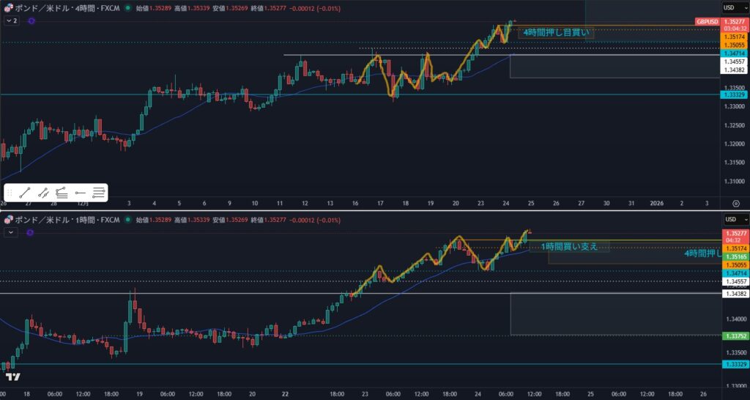Image resolution: width=750 pixels, height=400 pixels.
Task: Click the TradingView logo on lower chart
Action: (12, 377)
